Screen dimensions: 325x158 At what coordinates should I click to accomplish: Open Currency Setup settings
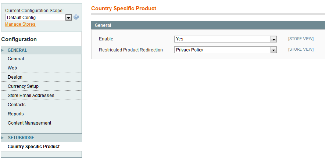click(x=23, y=86)
